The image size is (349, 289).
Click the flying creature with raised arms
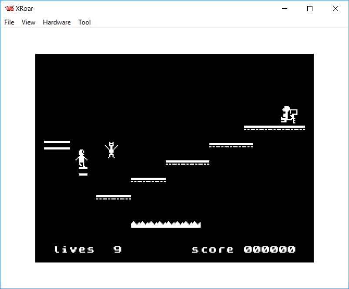point(111,150)
